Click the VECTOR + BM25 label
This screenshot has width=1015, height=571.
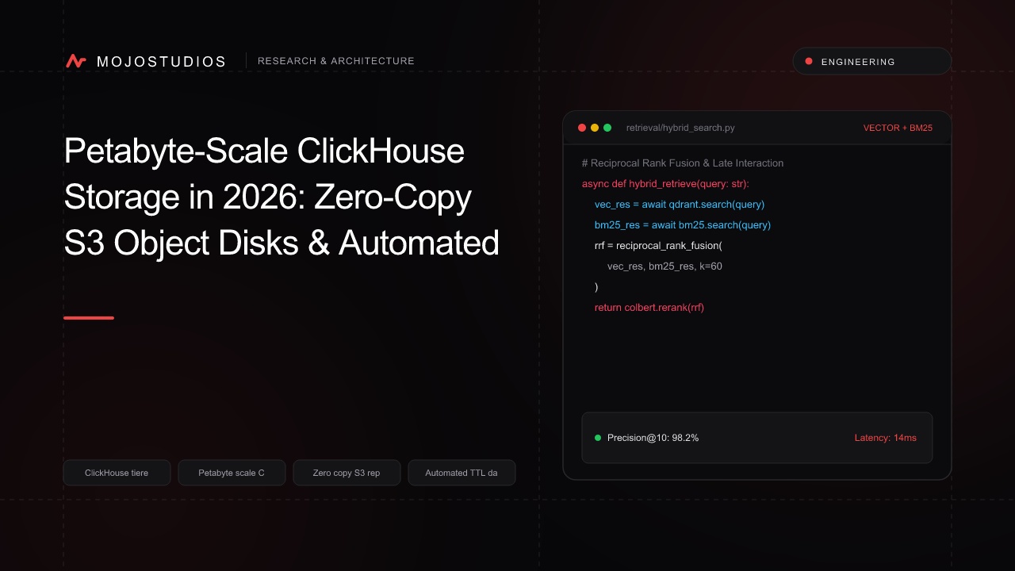(898, 128)
